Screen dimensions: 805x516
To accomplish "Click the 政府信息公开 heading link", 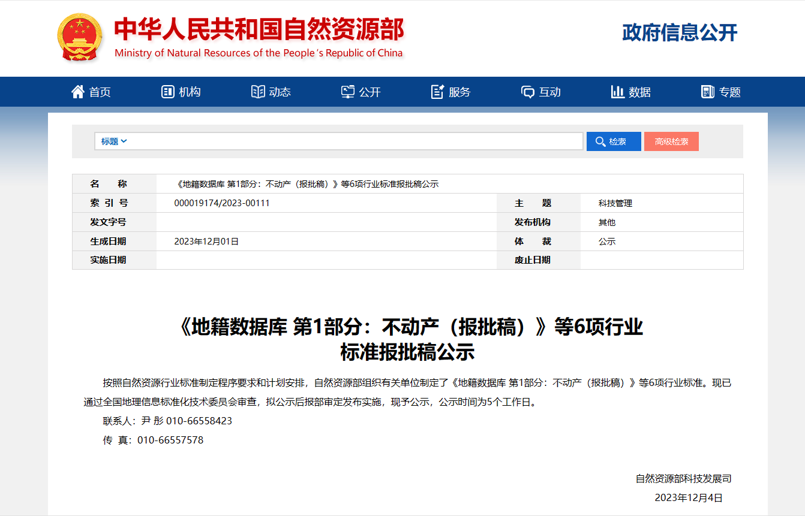I will tap(679, 32).
